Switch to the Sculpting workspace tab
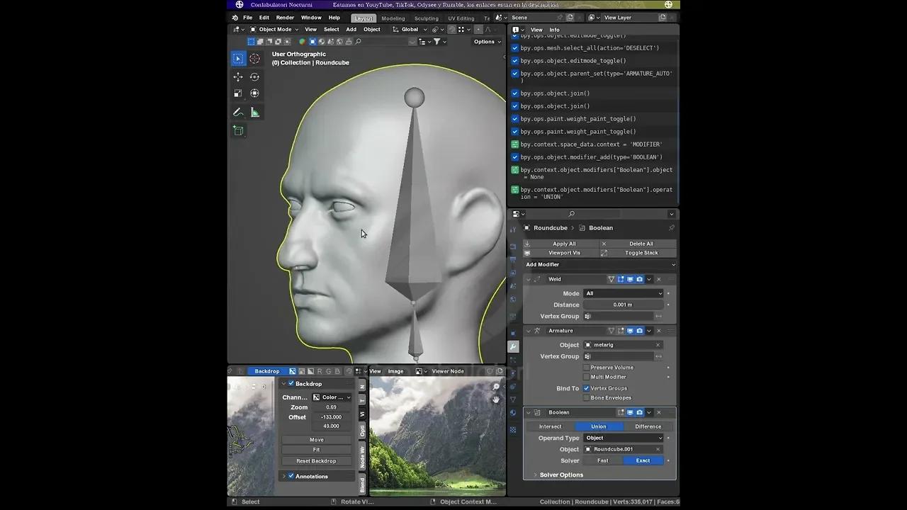 click(427, 18)
